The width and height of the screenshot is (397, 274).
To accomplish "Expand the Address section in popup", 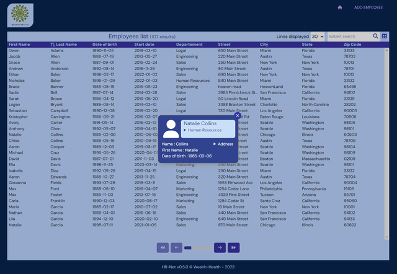I will [223, 144].
